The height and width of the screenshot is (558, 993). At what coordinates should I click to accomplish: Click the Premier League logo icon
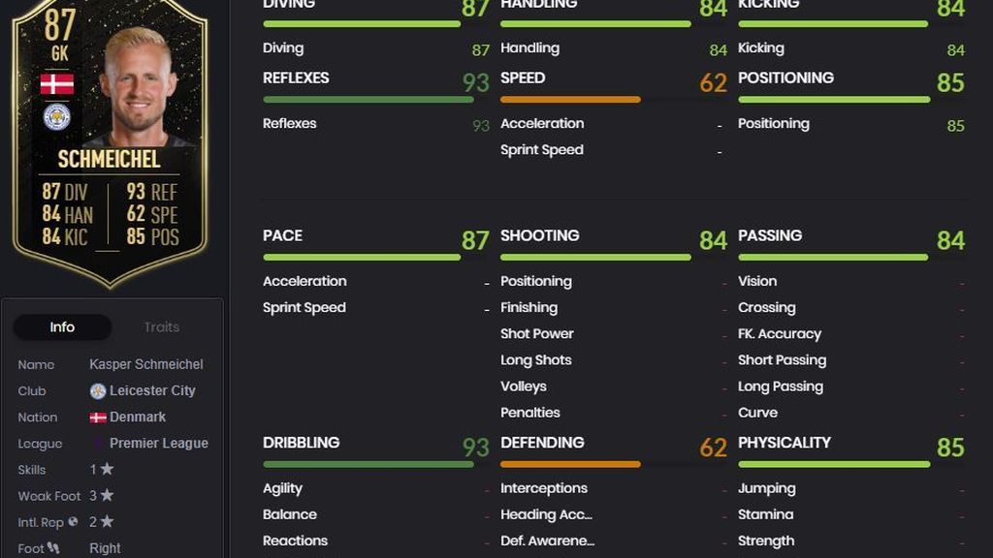click(98, 444)
